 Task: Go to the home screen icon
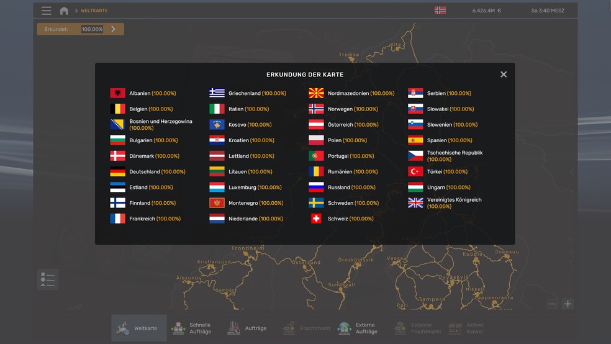click(x=64, y=11)
